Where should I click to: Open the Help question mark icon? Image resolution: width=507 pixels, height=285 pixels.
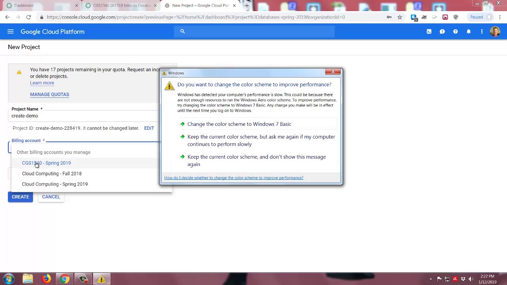tap(456, 32)
